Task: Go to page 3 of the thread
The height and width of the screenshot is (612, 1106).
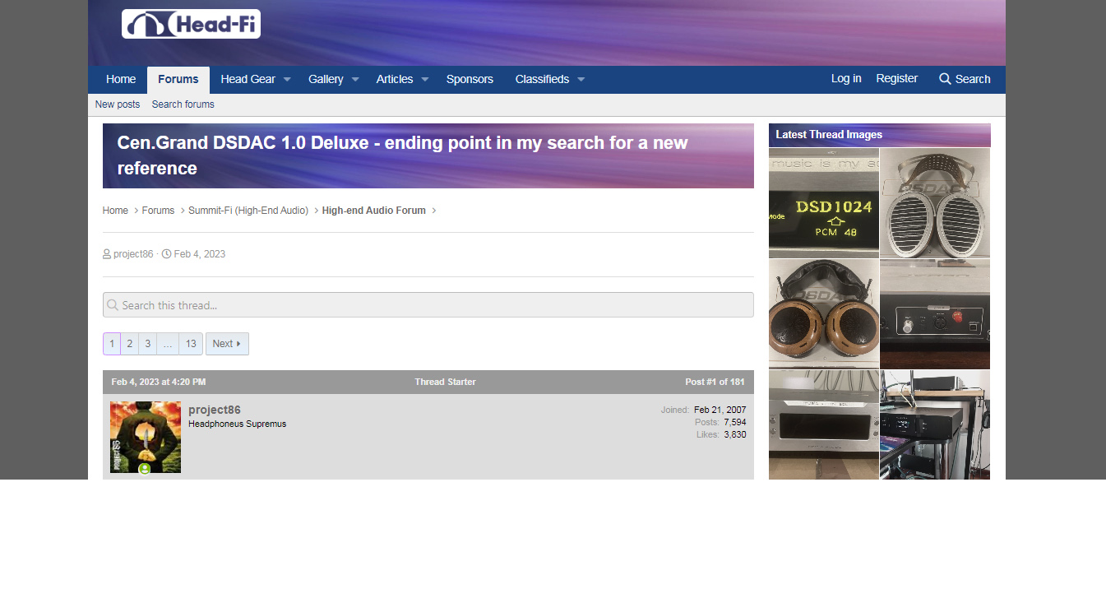Action: (148, 344)
